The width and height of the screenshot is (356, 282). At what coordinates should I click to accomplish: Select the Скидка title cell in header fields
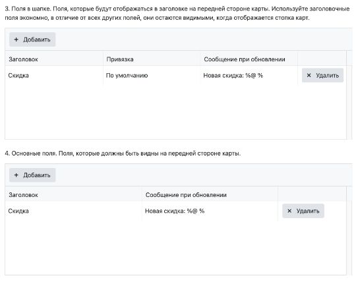(x=54, y=75)
